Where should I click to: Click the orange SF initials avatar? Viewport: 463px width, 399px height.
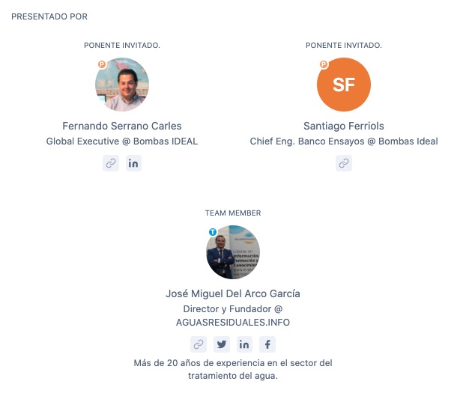point(344,85)
